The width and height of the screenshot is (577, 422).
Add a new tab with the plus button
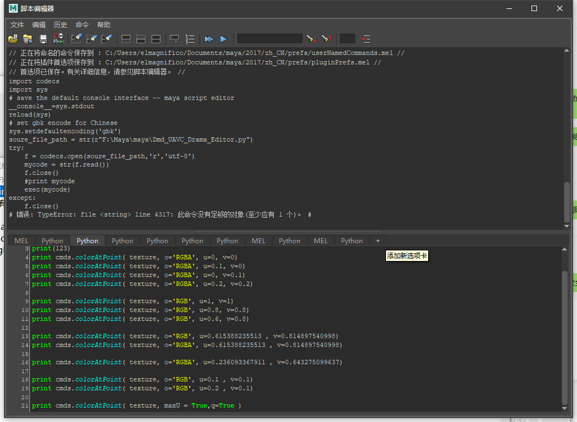[378, 240]
